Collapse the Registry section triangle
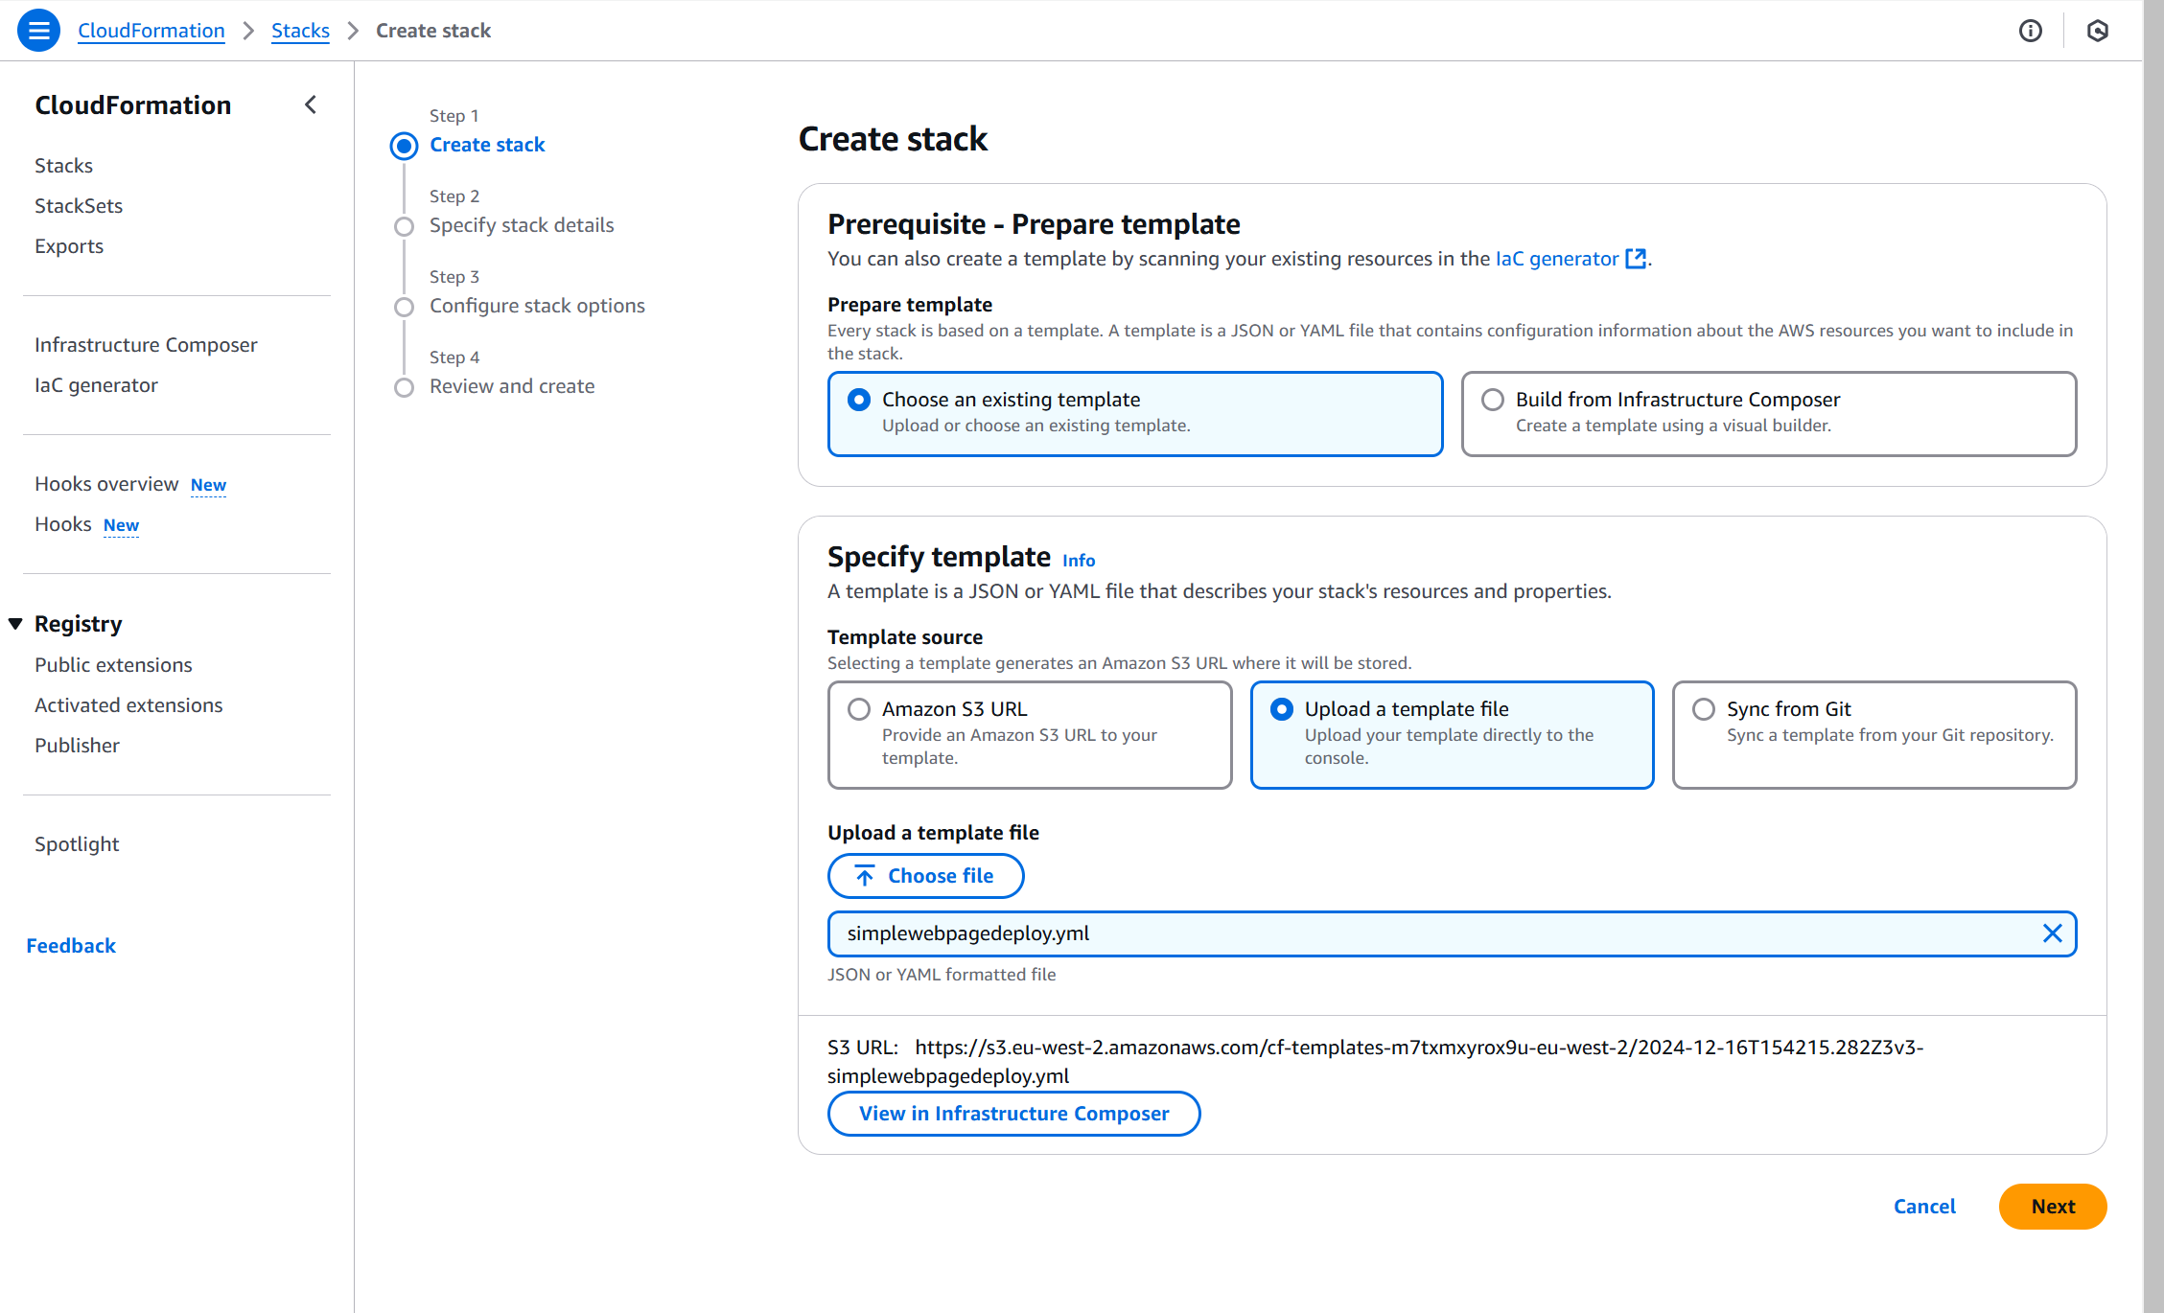Viewport: 2164px width, 1313px height. coord(15,624)
